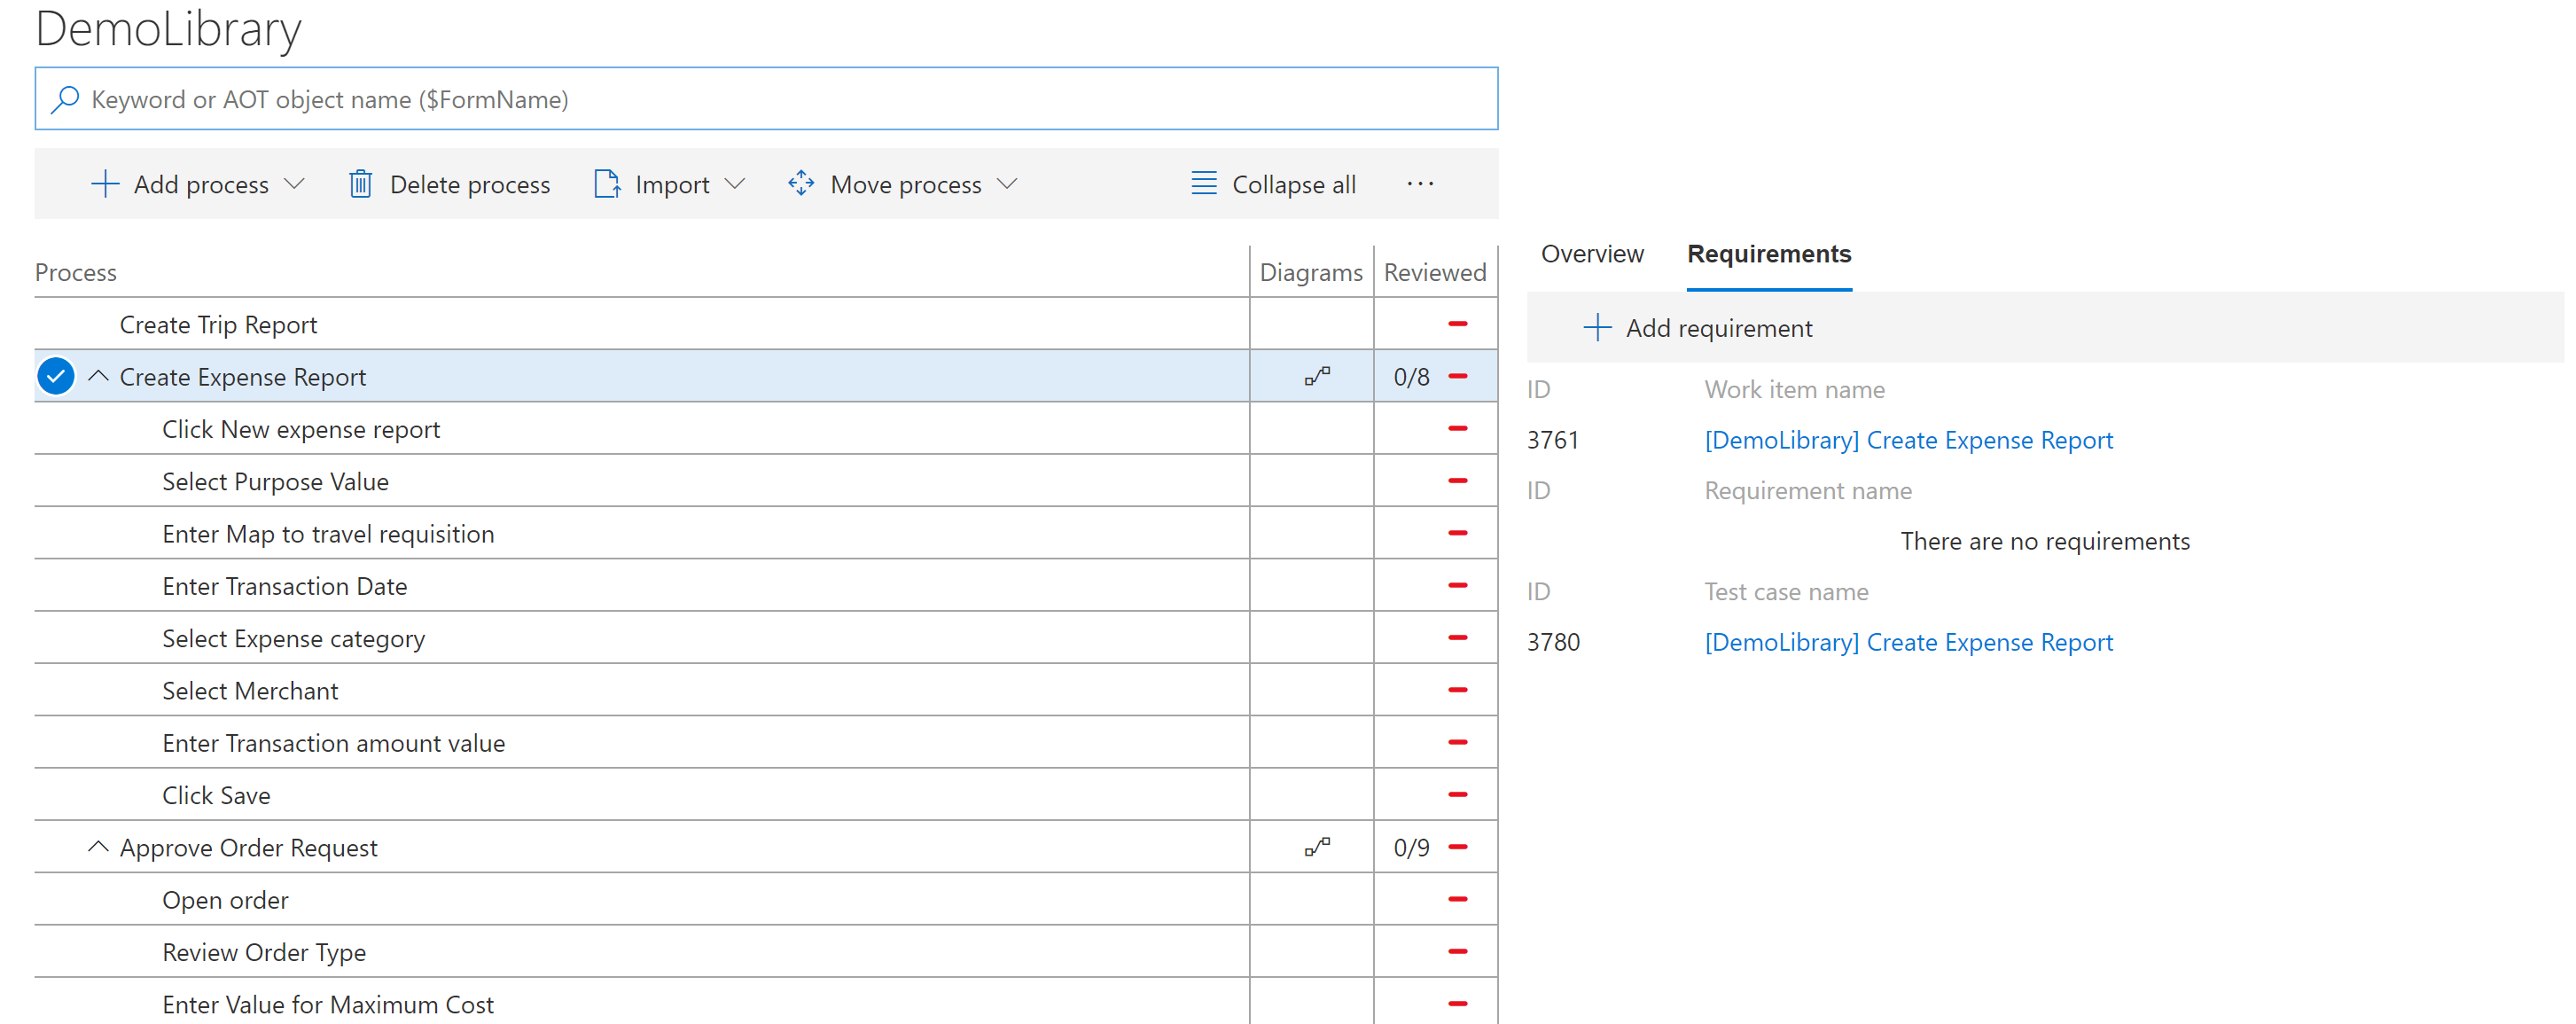This screenshot has width=2576, height=1024.
Task: Toggle reviewed status on Create Trip Report
Action: [x=1456, y=324]
